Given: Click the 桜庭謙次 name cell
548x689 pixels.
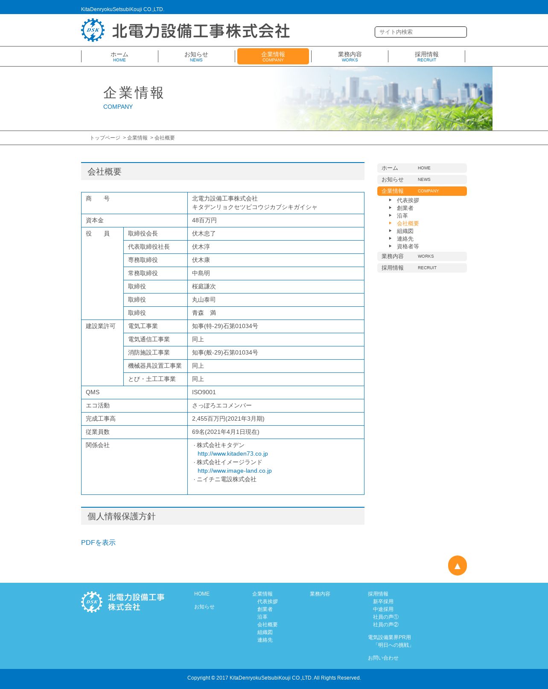Looking at the screenshot, I should (x=276, y=287).
